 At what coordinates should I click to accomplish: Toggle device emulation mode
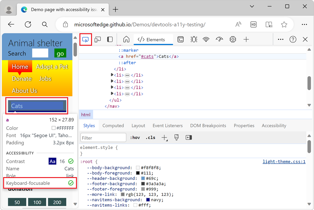(x=98, y=39)
